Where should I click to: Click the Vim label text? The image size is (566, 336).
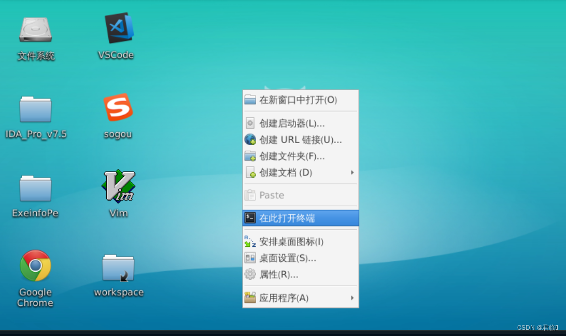pyautogui.click(x=118, y=213)
